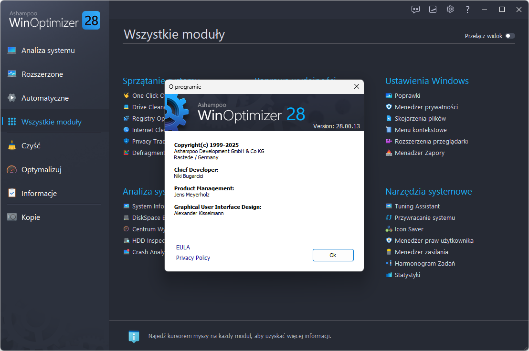This screenshot has height=351, width=529.
Task: Click the Menu kontekstowe list icon
Action: [389, 130]
